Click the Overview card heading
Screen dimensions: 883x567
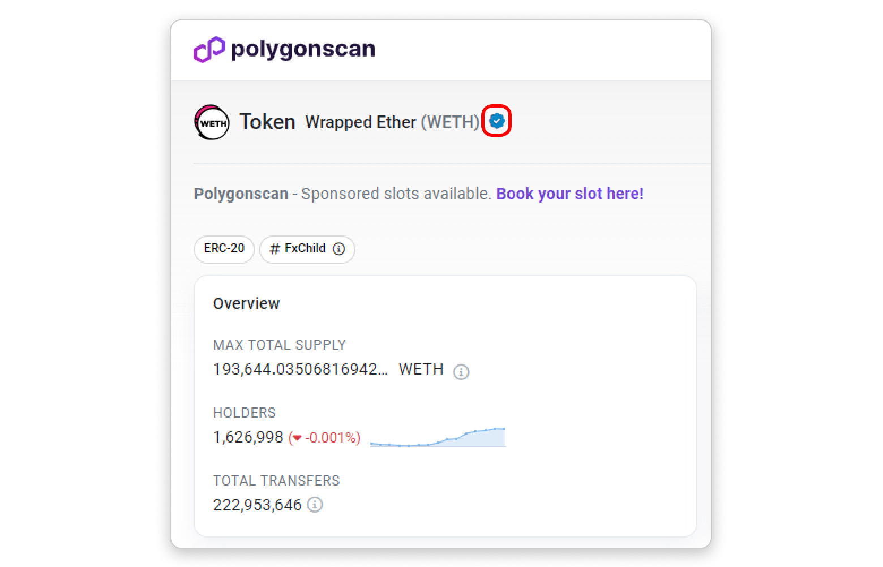[x=246, y=303]
